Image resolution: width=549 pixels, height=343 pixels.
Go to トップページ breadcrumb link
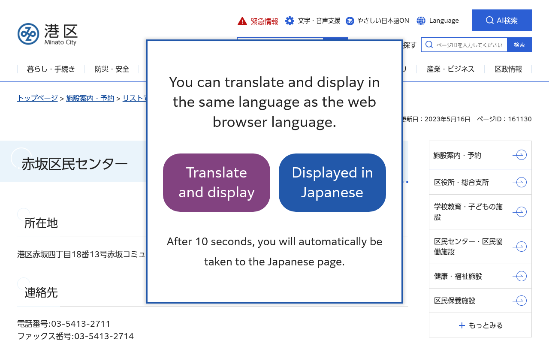tap(37, 98)
